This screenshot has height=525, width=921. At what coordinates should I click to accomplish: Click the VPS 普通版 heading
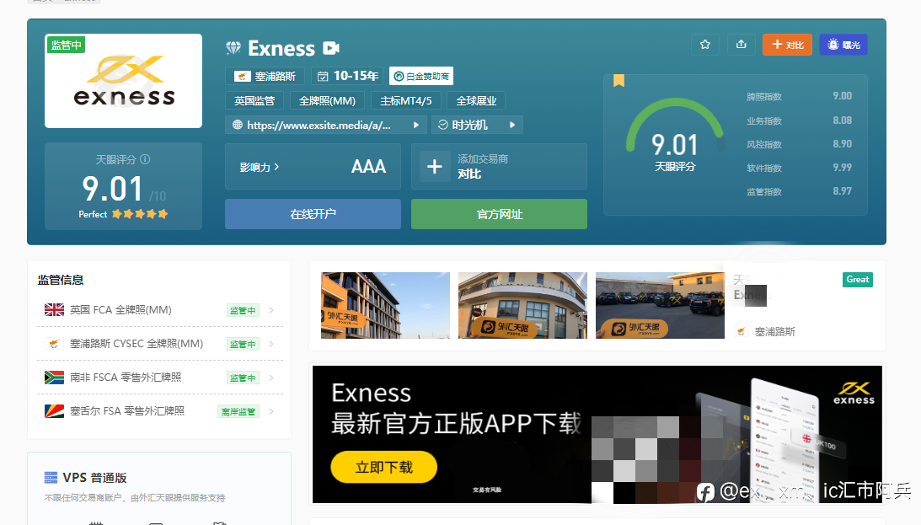[x=94, y=478]
